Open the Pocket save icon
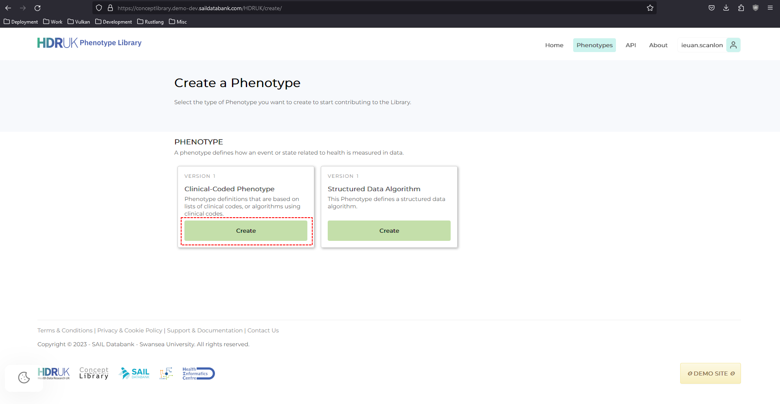This screenshot has width=780, height=404. pyautogui.click(x=712, y=8)
